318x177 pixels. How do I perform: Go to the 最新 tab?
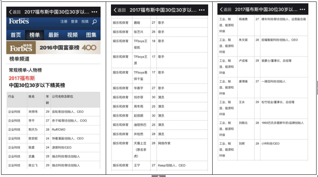[53, 35]
